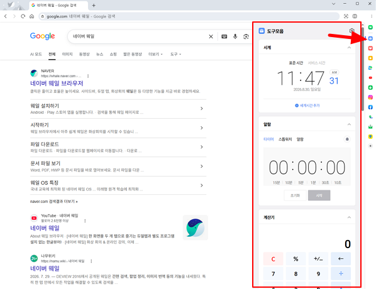The height and width of the screenshot is (289, 376).
Task: Switch clock to 서비스 시간 mode
Action: coord(316,63)
